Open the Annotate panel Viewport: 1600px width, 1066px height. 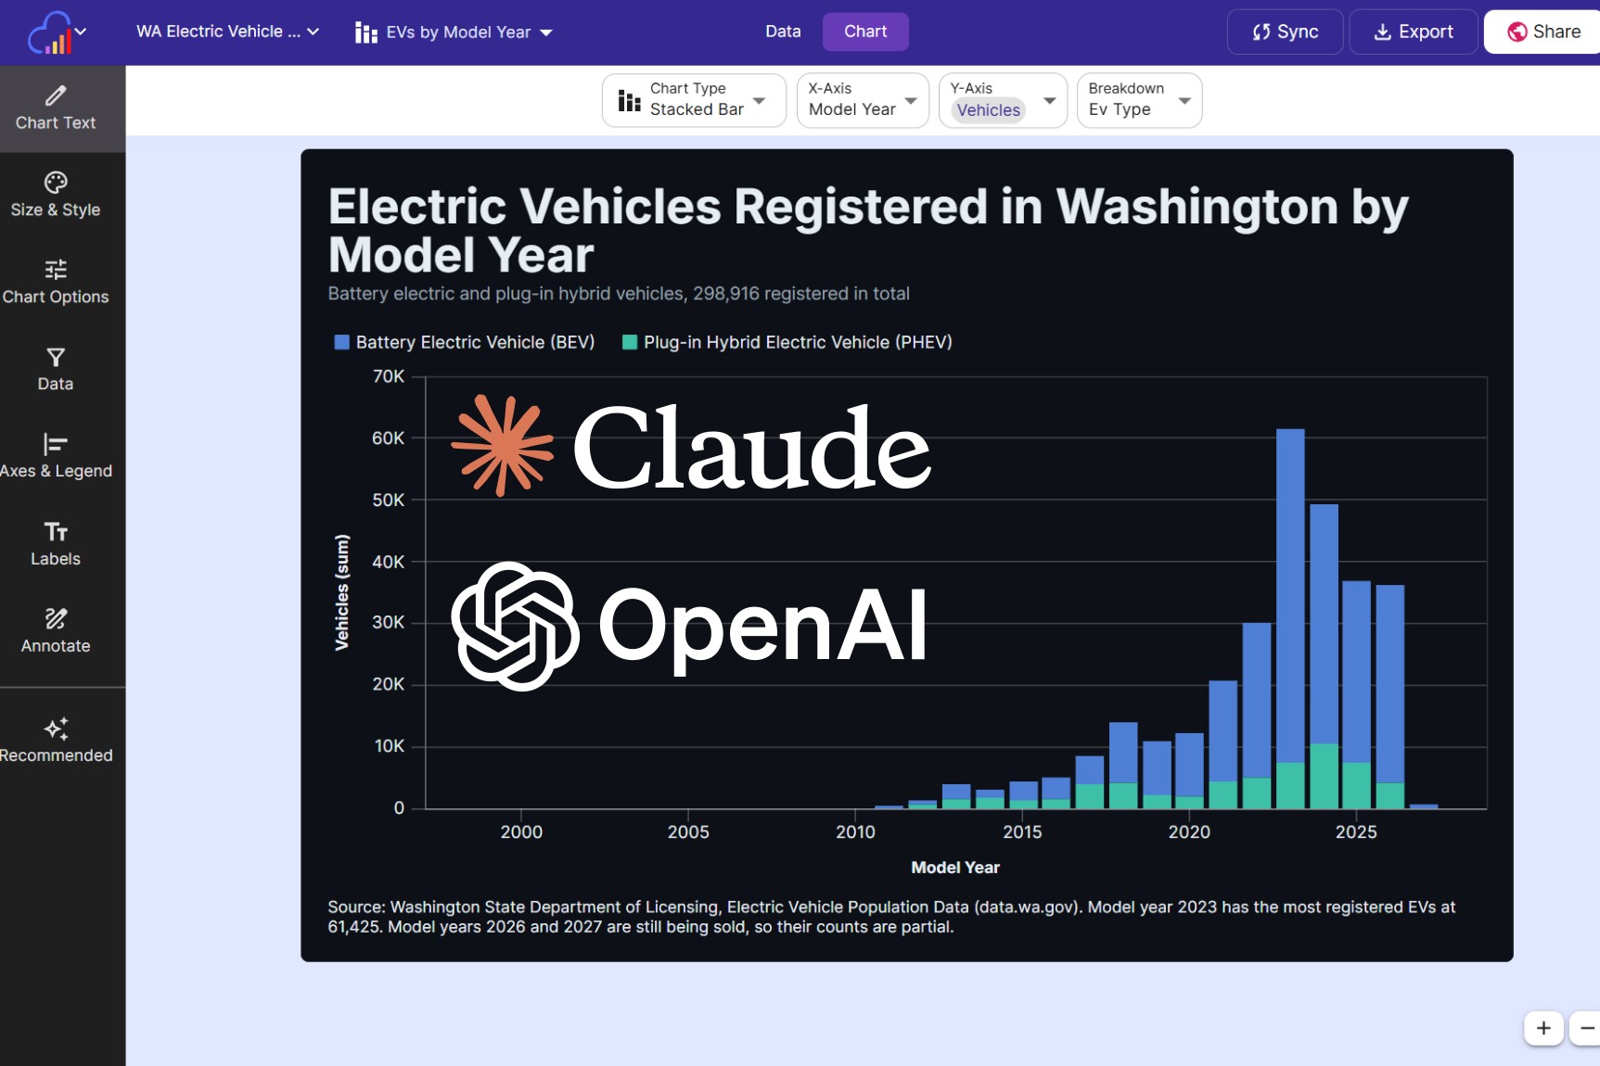click(56, 632)
